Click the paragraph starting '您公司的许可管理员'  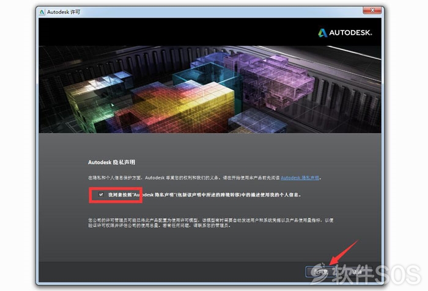tap(210, 223)
